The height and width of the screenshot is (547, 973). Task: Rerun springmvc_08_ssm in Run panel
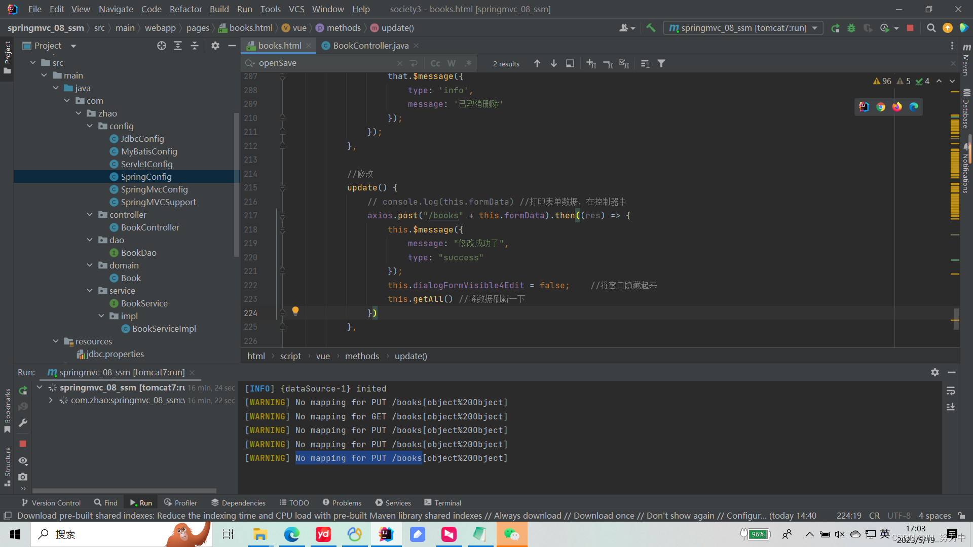pos(23,390)
